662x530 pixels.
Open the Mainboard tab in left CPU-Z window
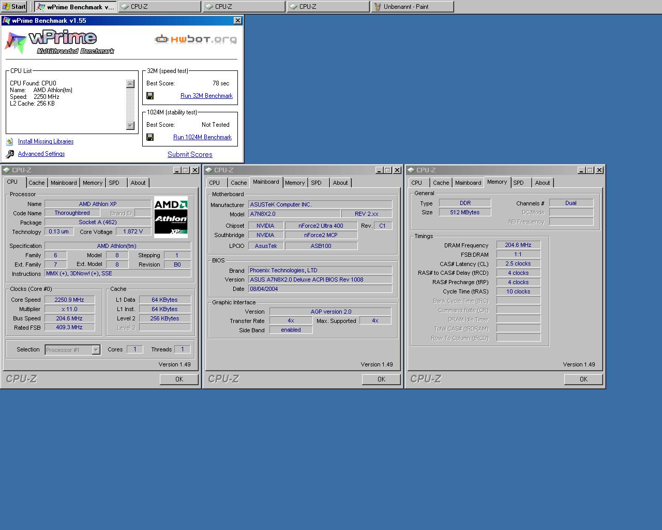(x=64, y=183)
